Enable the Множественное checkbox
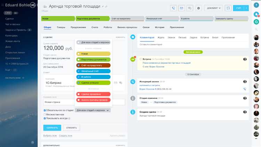The height and width of the screenshot is (147, 261). 45,115
